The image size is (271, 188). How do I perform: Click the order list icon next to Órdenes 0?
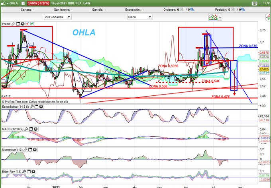181,10
